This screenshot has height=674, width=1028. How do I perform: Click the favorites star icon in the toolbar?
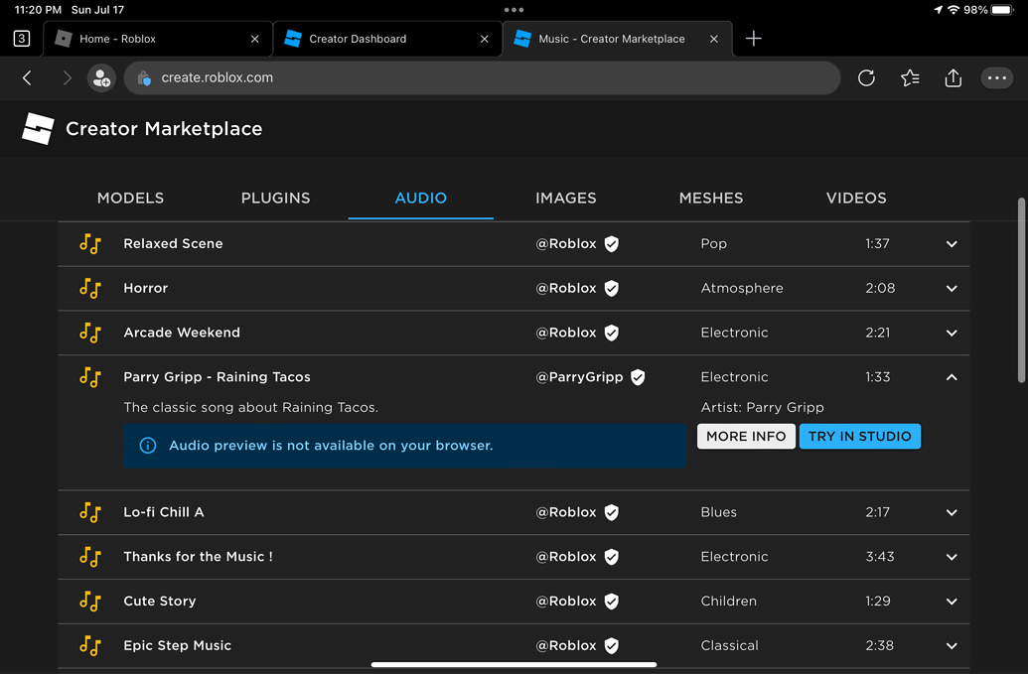point(909,77)
